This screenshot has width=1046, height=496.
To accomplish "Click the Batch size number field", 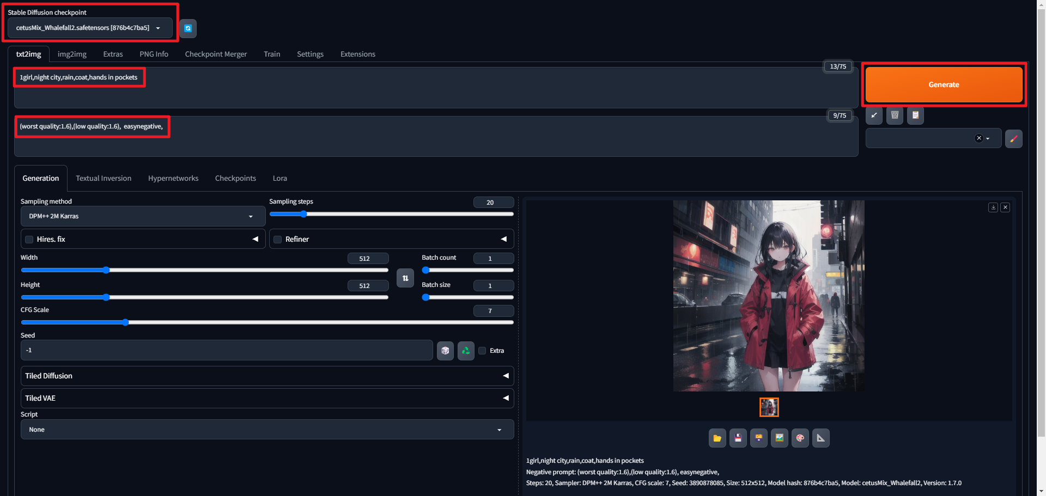I will pos(493,286).
